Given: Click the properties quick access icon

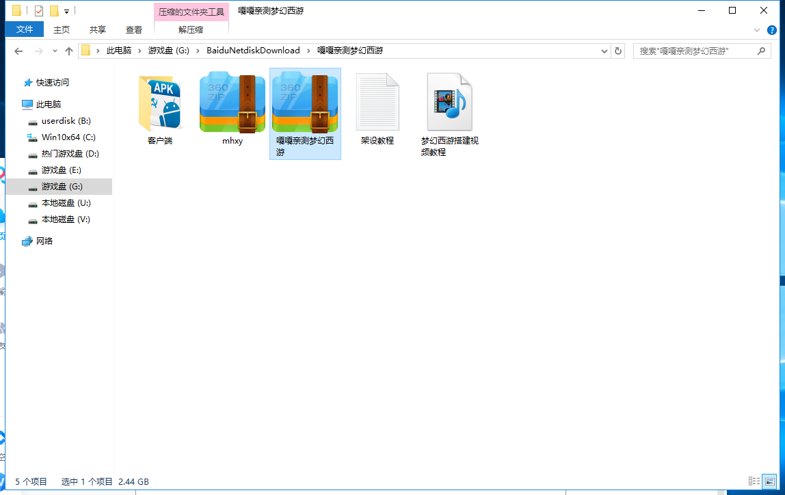Looking at the screenshot, I should tap(39, 10).
